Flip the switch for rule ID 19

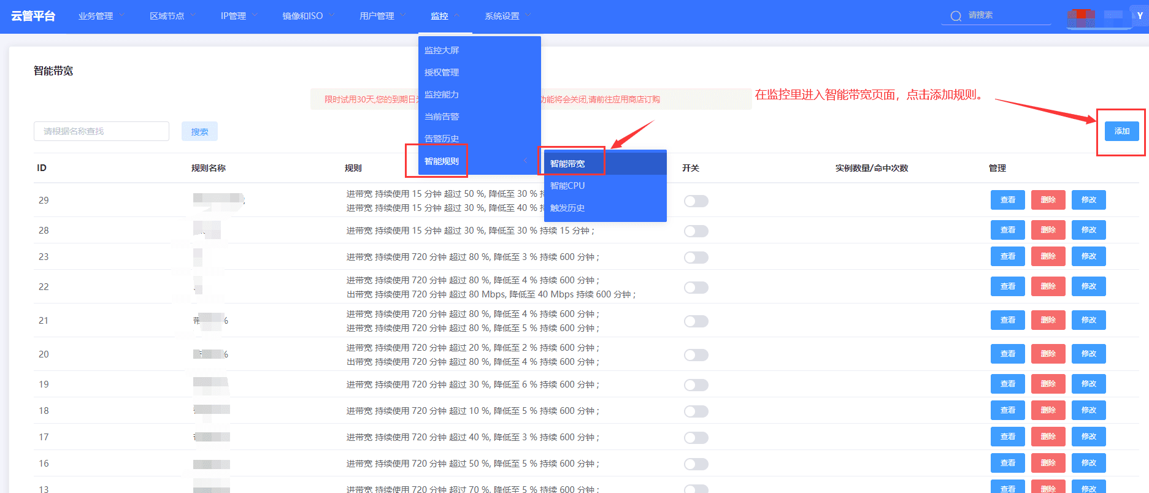pyautogui.click(x=696, y=385)
